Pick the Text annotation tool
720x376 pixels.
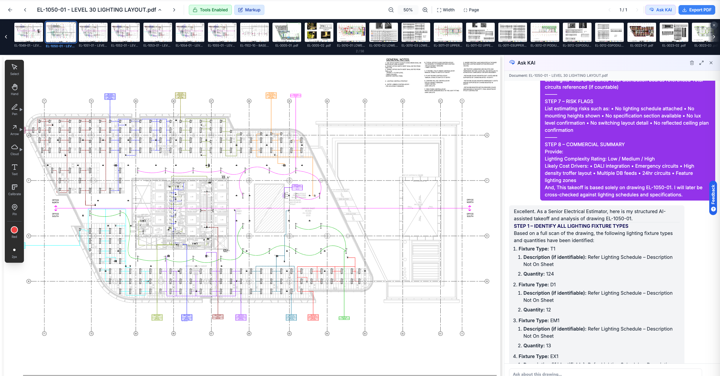[14, 169]
